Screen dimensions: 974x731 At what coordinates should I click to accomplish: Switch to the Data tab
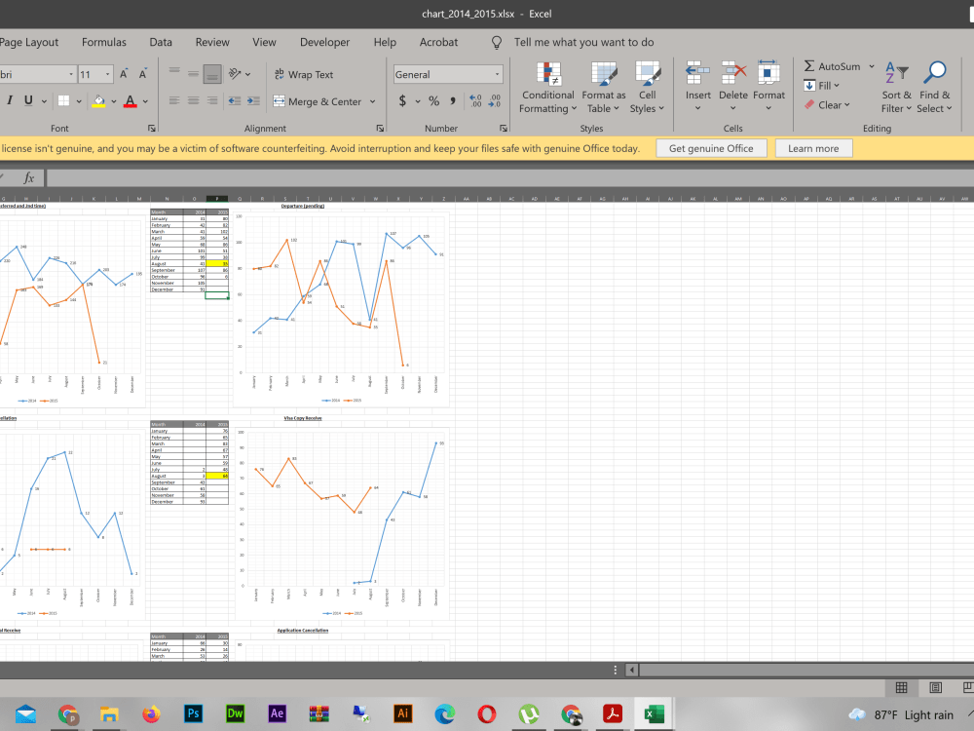click(x=161, y=42)
